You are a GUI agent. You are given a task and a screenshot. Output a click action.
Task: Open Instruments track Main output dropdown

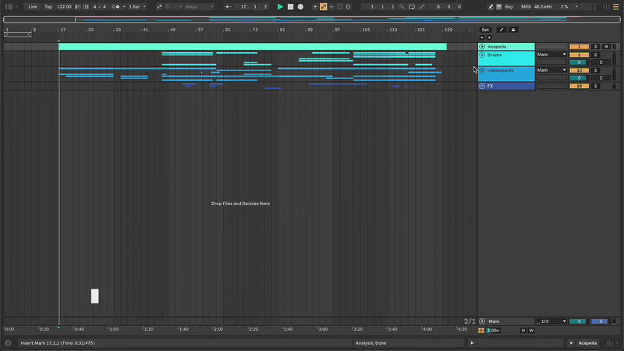551,70
